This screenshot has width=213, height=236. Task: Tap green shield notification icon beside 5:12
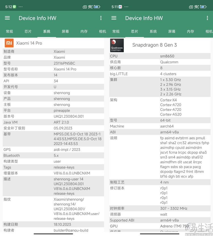click(14, 7)
